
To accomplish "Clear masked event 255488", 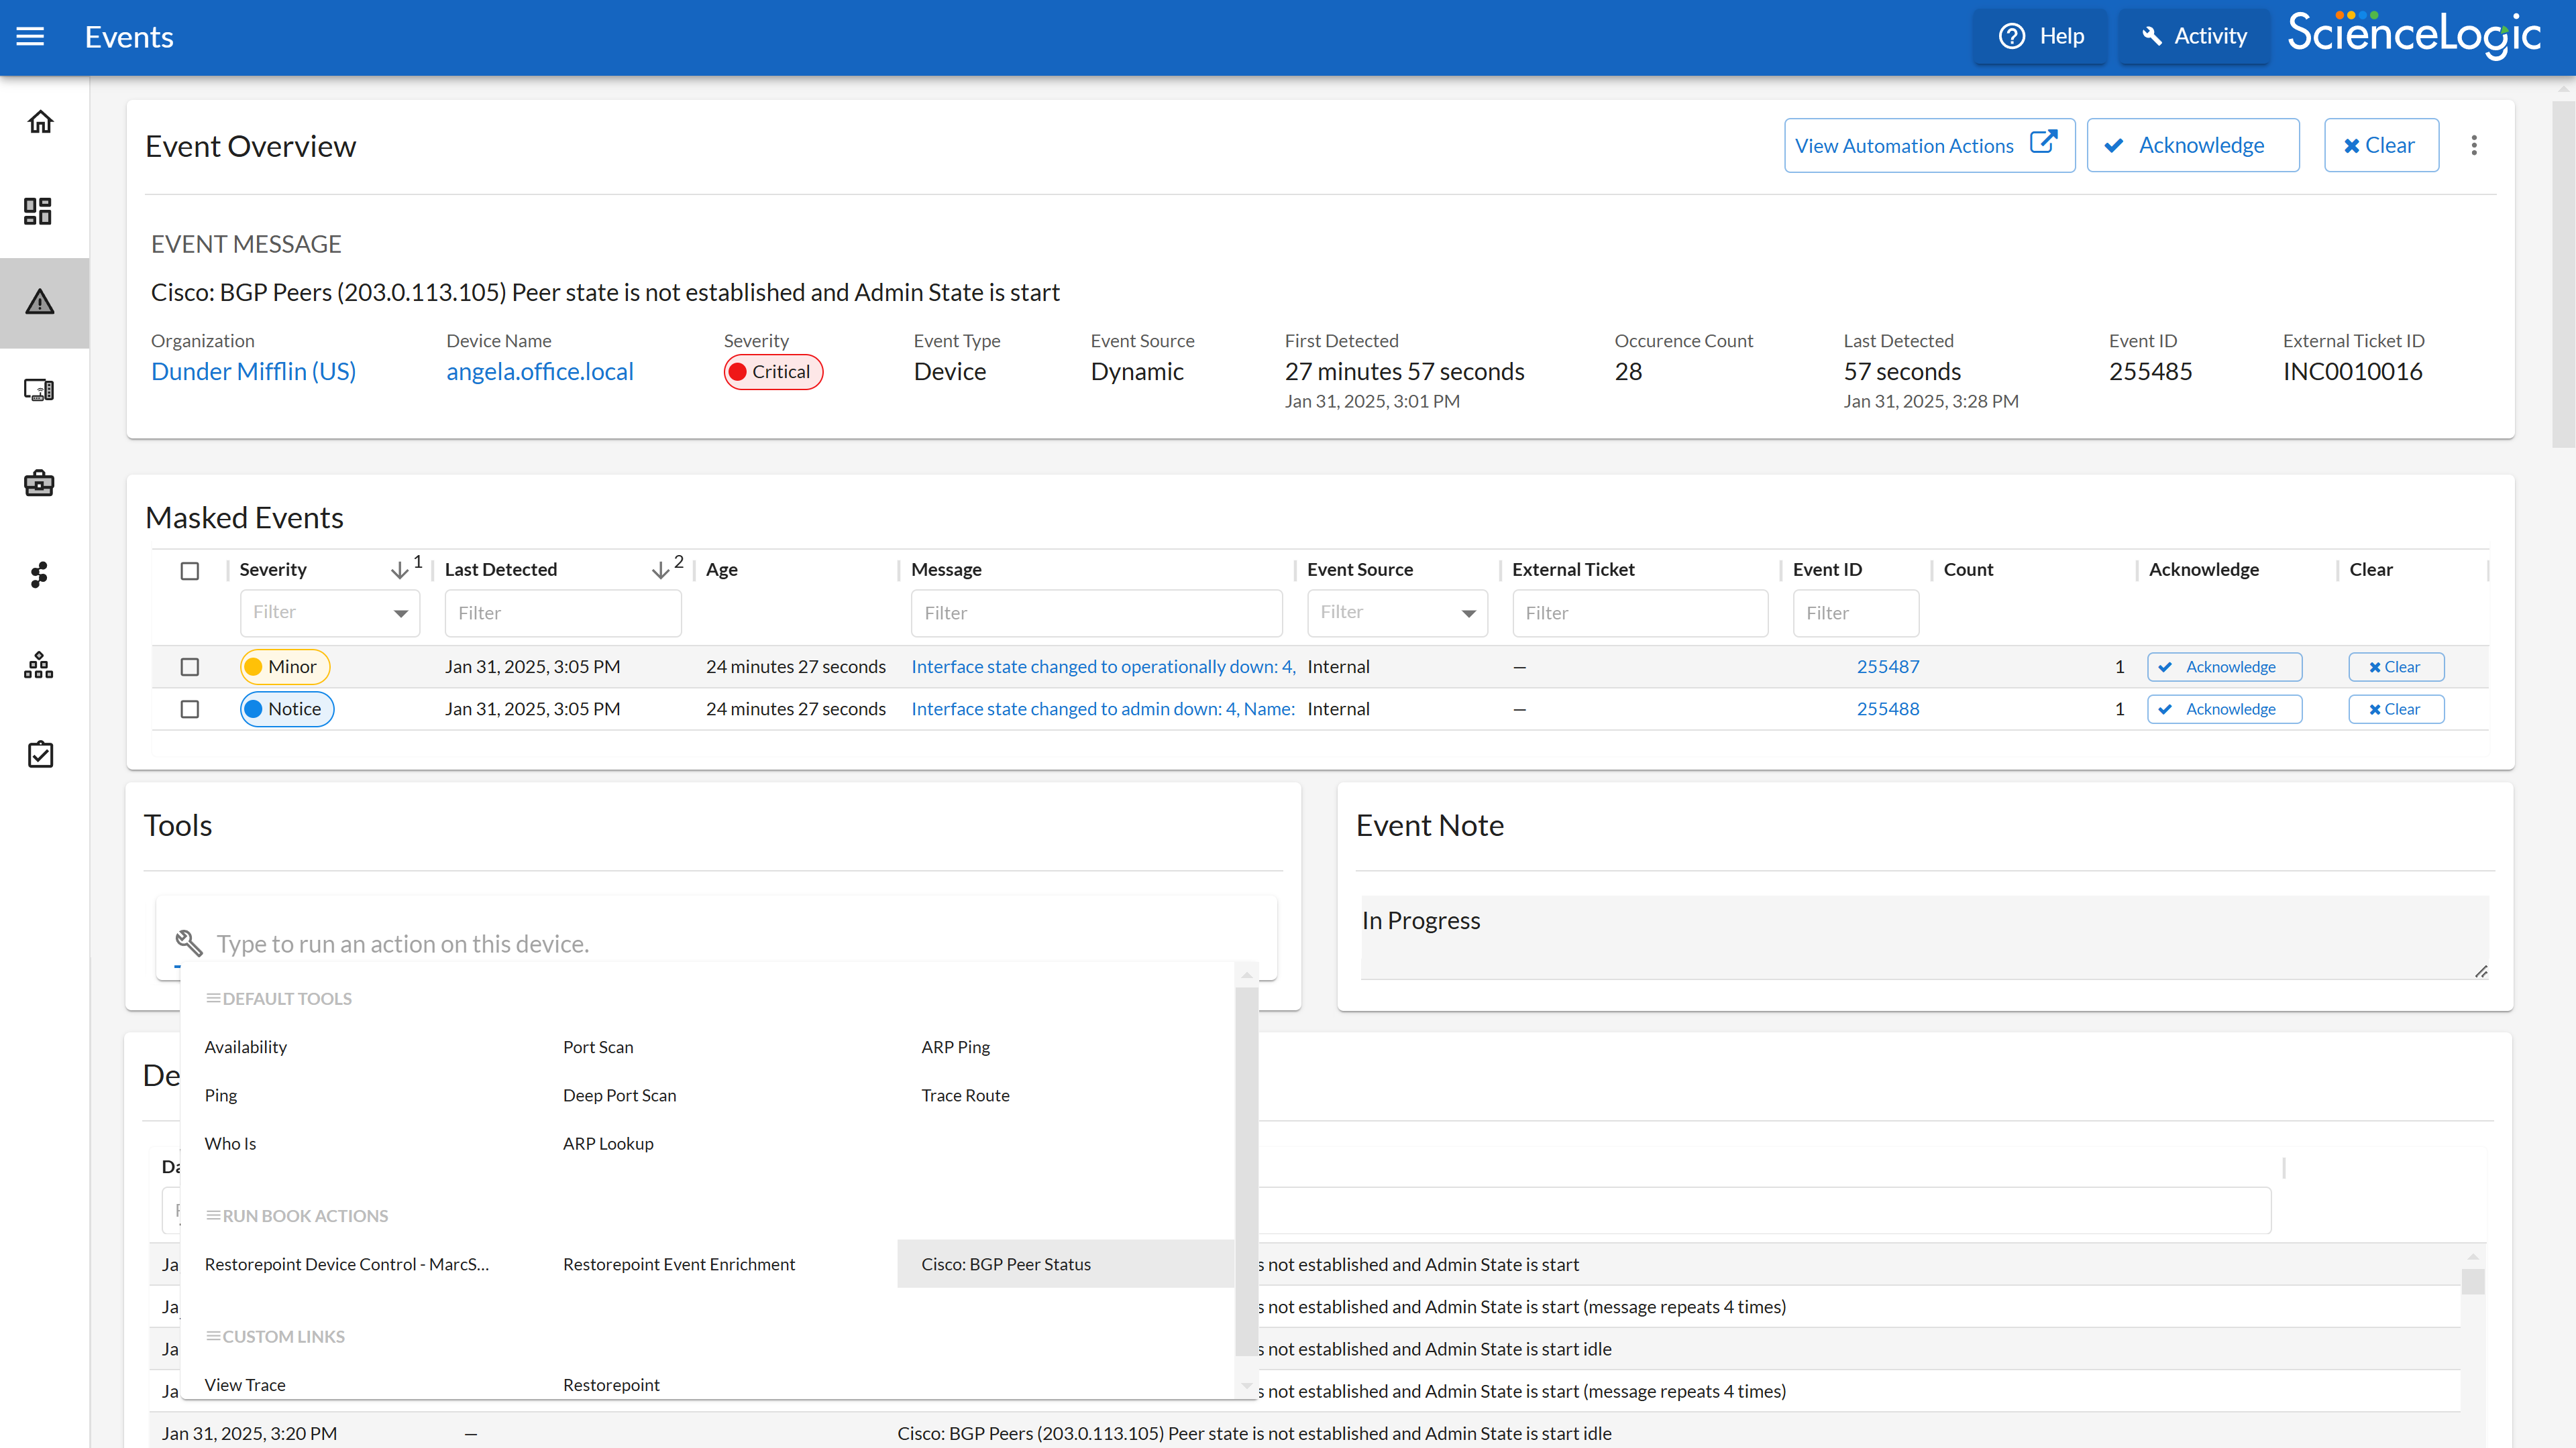I will click(x=2396, y=709).
